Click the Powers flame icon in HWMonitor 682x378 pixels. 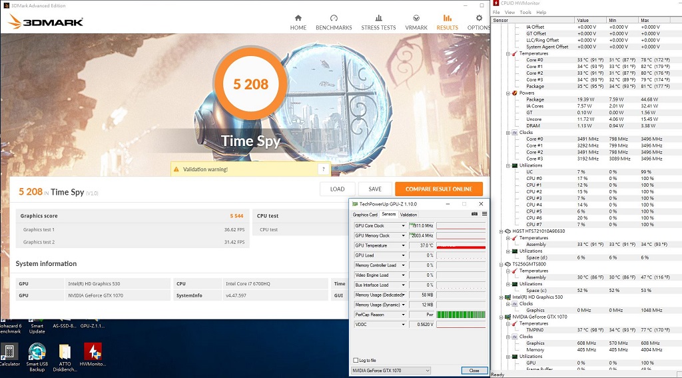[515, 93]
